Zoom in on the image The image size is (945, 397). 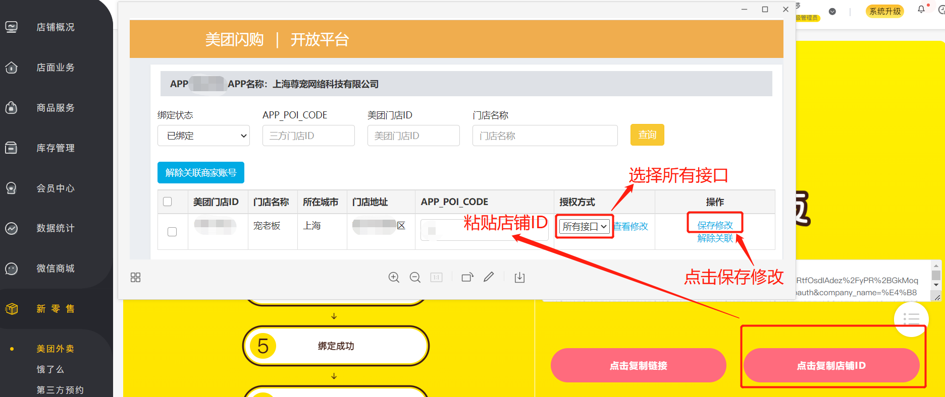(394, 277)
